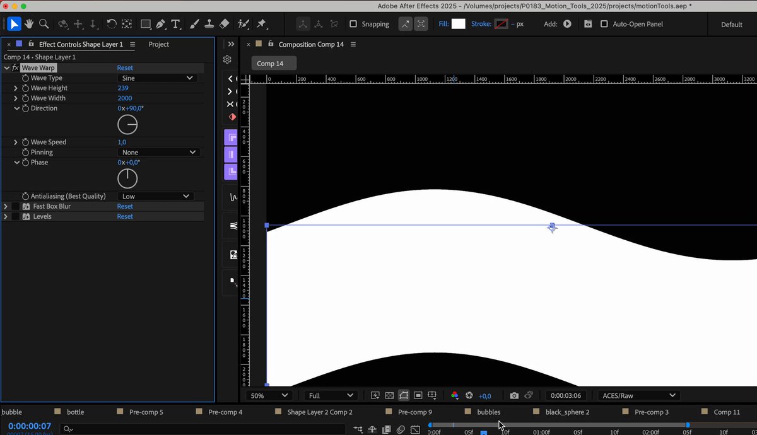
Task: Expand the Fast Box Blur effect
Action: coord(6,206)
